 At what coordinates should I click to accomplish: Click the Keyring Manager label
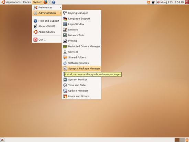coord(78,13)
